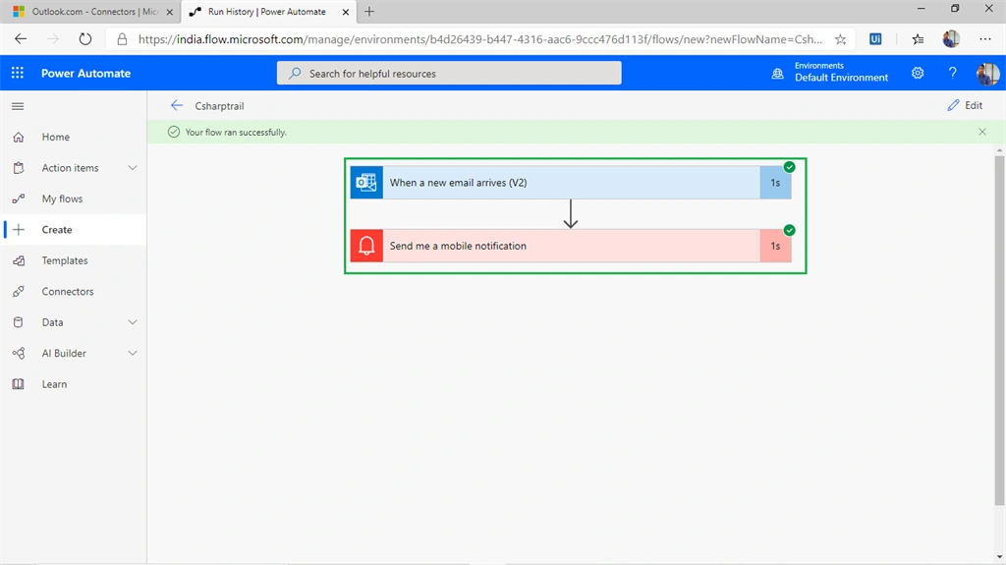Viewport: 1006px width, 565px height.
Task: Expand the Data chevron
Action: [x=133, y=322]
